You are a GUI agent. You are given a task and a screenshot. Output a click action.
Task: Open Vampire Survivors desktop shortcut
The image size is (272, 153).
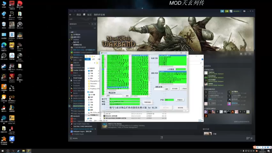point(12,78)
